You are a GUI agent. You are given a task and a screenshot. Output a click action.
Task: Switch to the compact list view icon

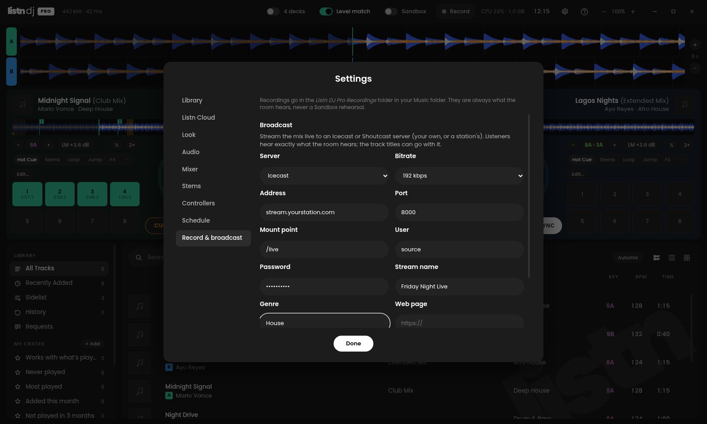(672, 257)
